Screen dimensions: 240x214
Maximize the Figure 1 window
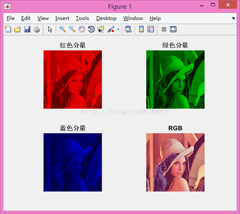(x=213, y=5)
